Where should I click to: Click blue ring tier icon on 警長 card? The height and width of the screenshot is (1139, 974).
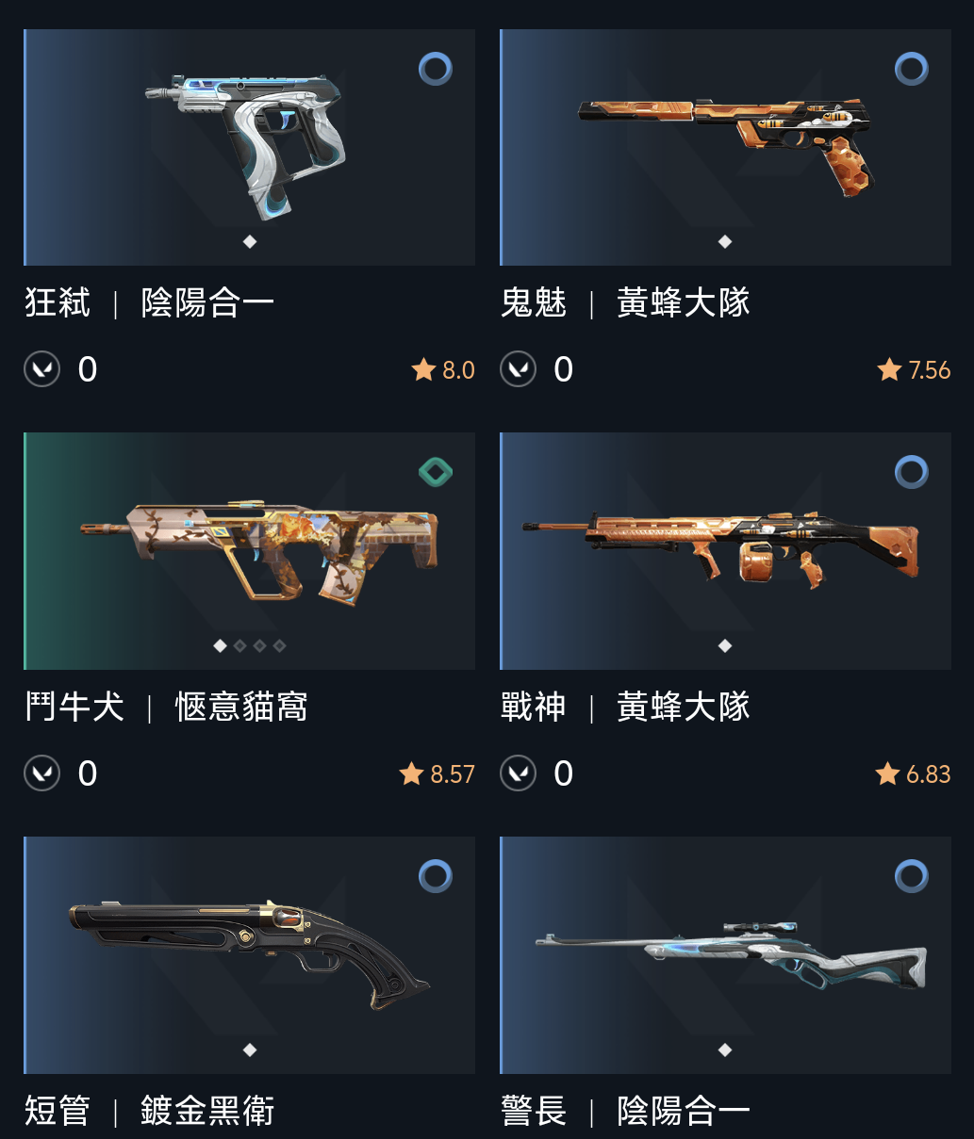[x=912, y=876]
